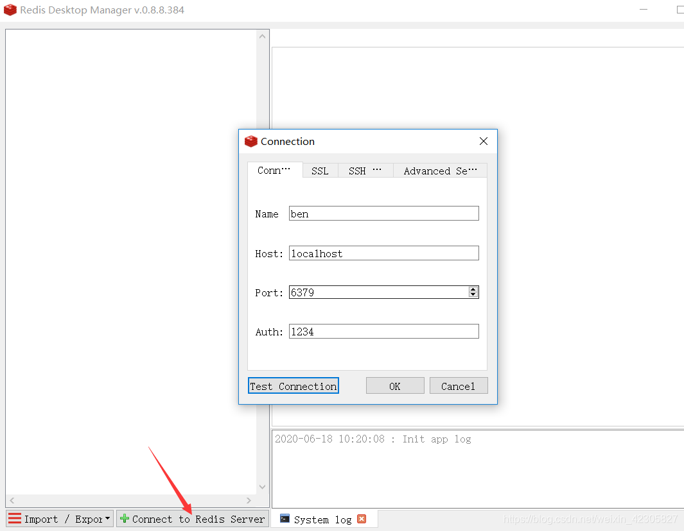Click the Test Connection button
Image resolution: width=684 pixels, height=531 pixels.
[x=293, y=386]
